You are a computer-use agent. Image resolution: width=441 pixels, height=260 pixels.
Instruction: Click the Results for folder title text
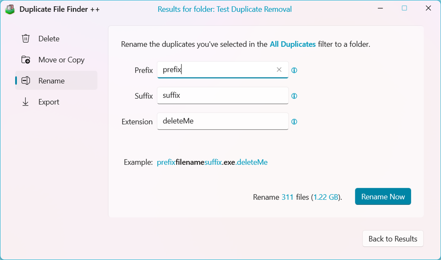coord(225,9)
